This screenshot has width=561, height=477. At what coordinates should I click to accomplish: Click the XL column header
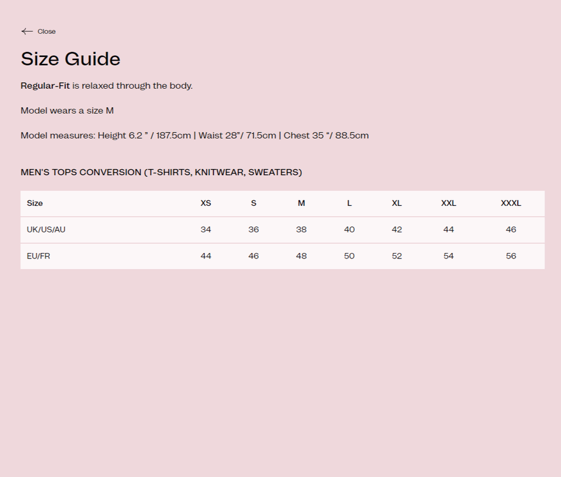click(397, 203)
